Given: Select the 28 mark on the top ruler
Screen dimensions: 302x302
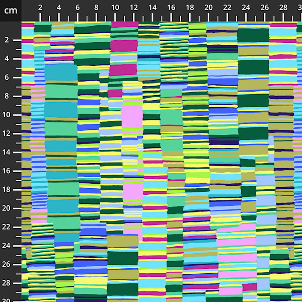Looking at the screenshot, I should coord(283,8).
